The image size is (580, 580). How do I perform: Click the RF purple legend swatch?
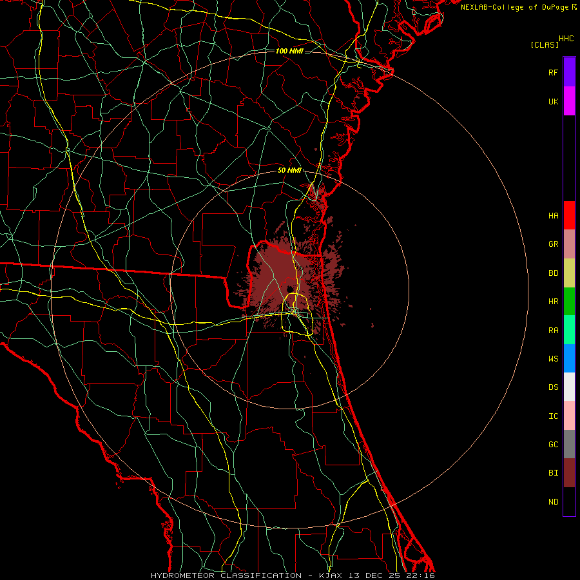point(569,72)
